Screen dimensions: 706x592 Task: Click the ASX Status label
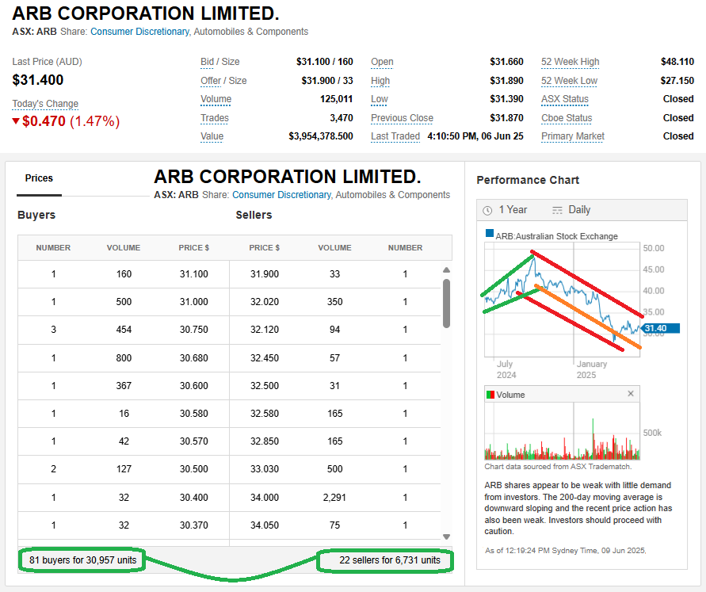pyautogui.click(x=564, y=99)
